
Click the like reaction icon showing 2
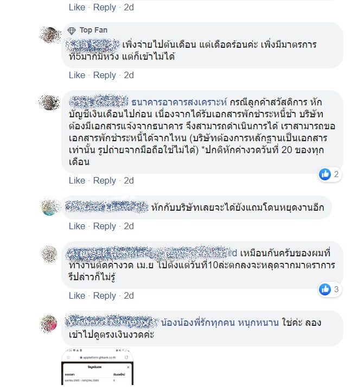325,174
